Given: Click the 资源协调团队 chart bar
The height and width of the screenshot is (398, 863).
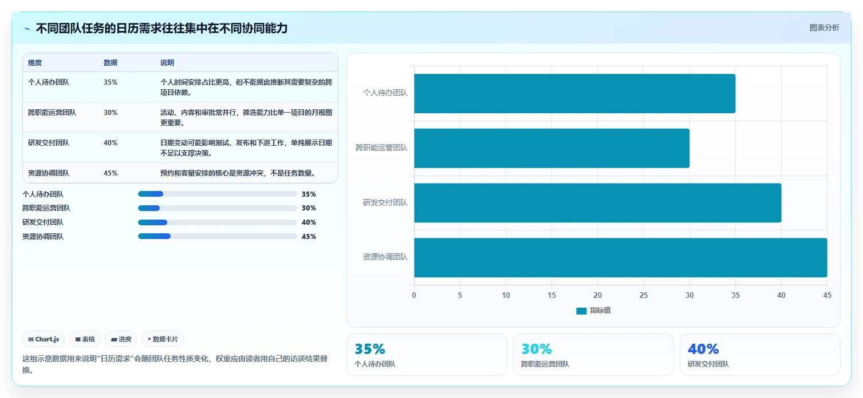Looking at the screenshot, I should [x=620, y=257].
